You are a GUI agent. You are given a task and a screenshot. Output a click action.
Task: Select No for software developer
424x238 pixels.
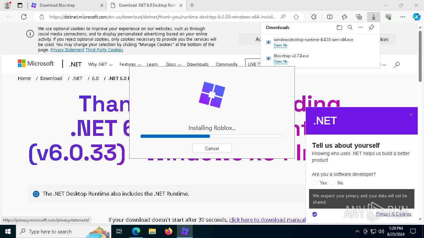(x=332, y=183)
